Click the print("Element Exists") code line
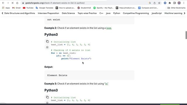 pos(76,59)
